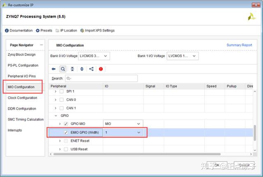Enable the SPI 1 checkbox
Screen dimensions: 263x177
pyautogui.click(x=62, y=91)
